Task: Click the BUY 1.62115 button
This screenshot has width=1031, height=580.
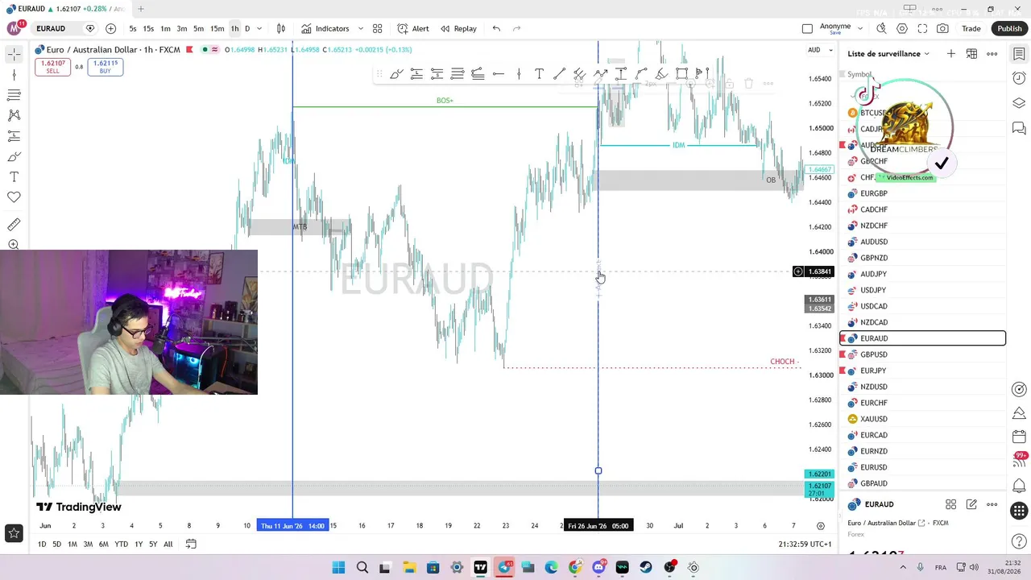Action: coord(106,67)
